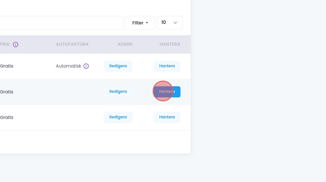Click the Gratis price in first row
This screenshot has width=326, height=182.
pos(7,66)
